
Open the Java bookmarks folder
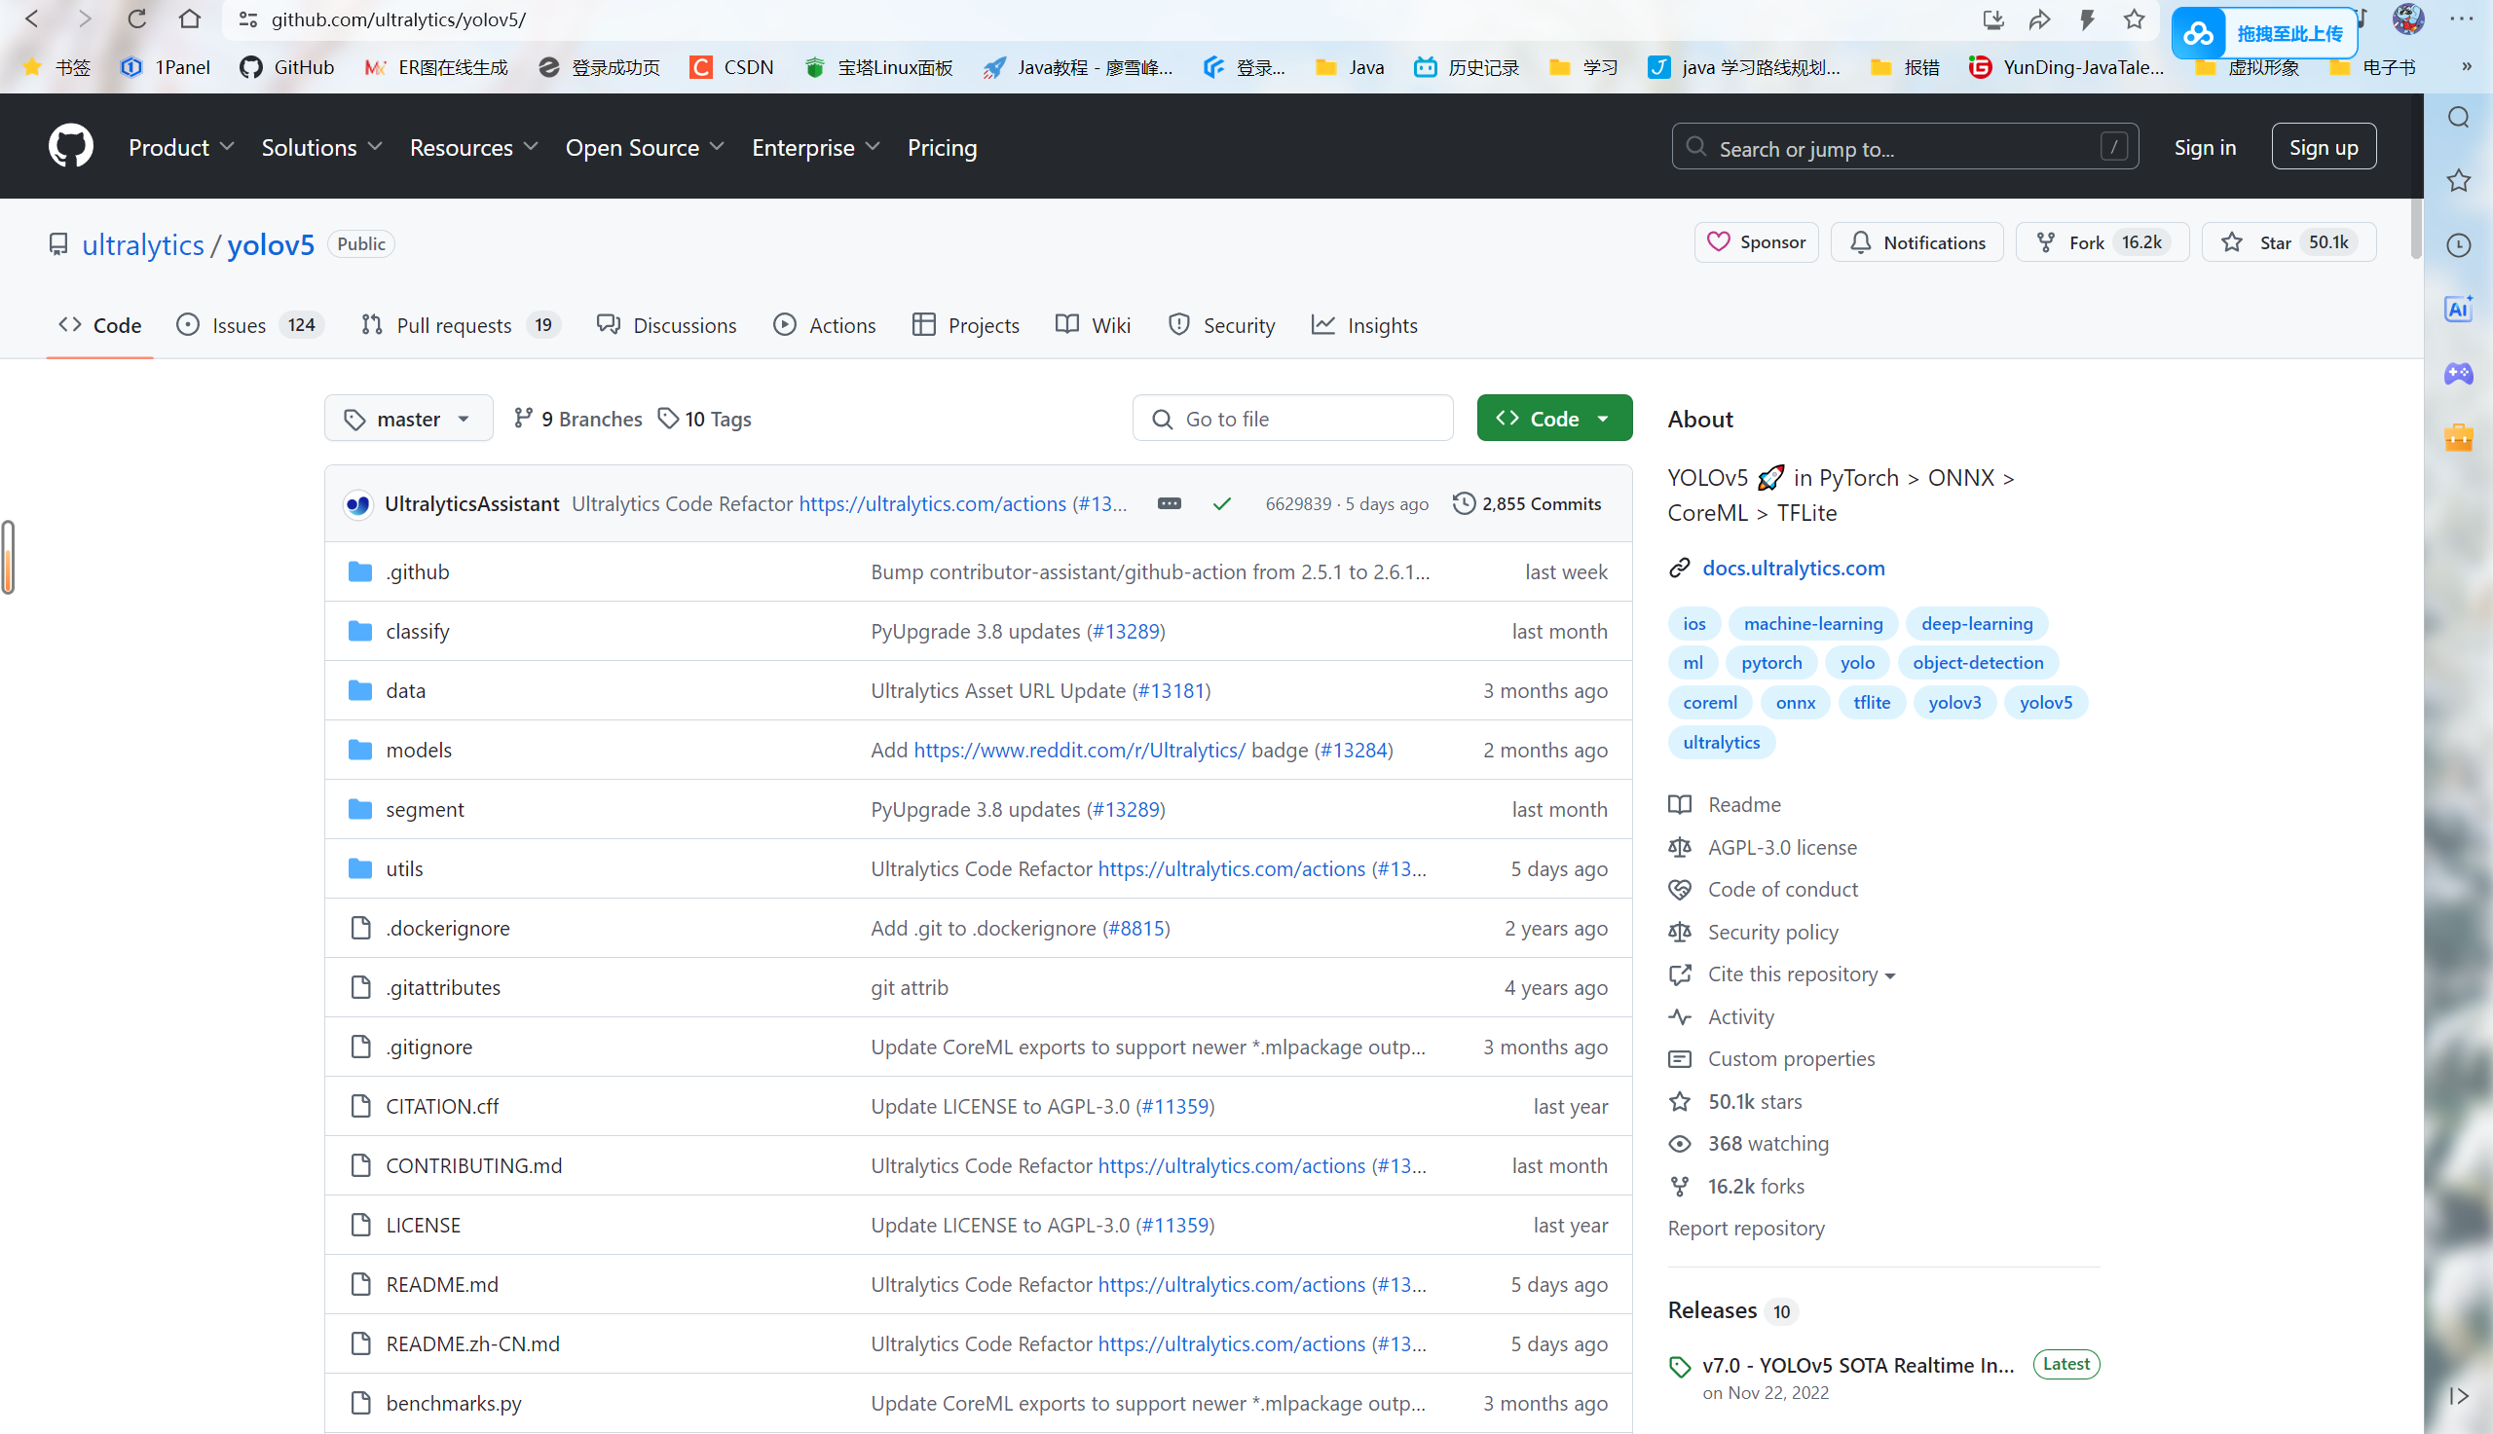click(x=1351, y=67)
